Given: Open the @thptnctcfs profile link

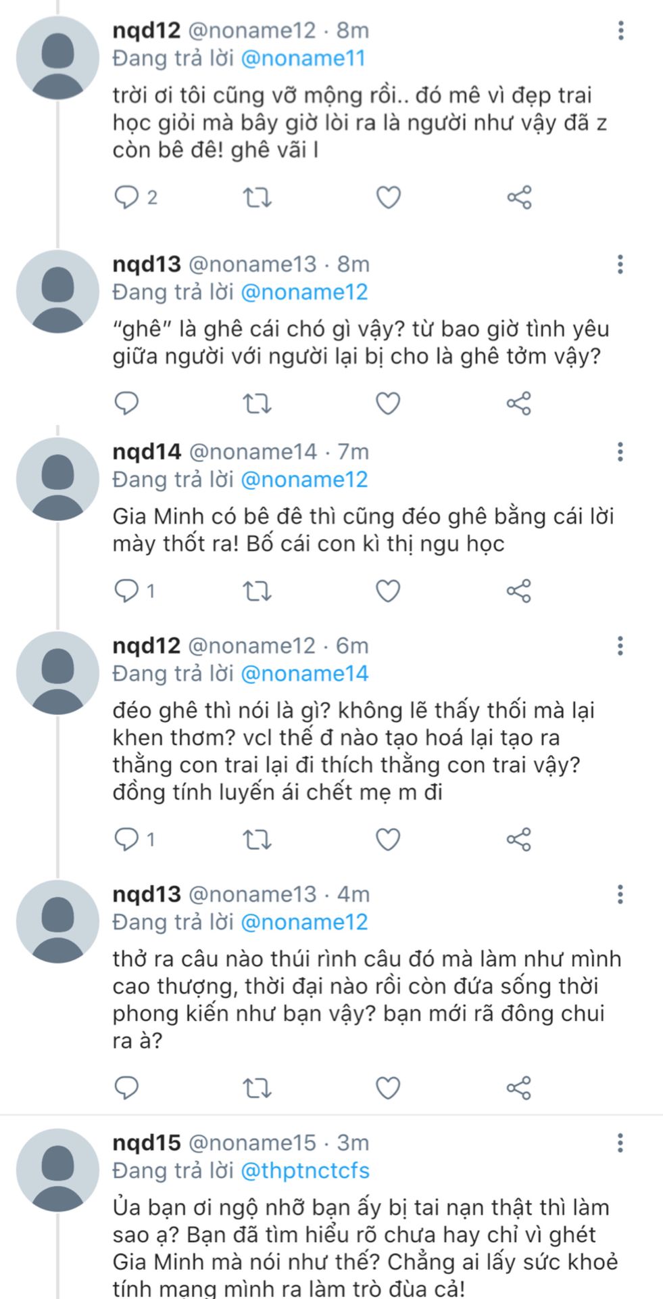Looking at the screenshot, I should [x=305, y=1170].
